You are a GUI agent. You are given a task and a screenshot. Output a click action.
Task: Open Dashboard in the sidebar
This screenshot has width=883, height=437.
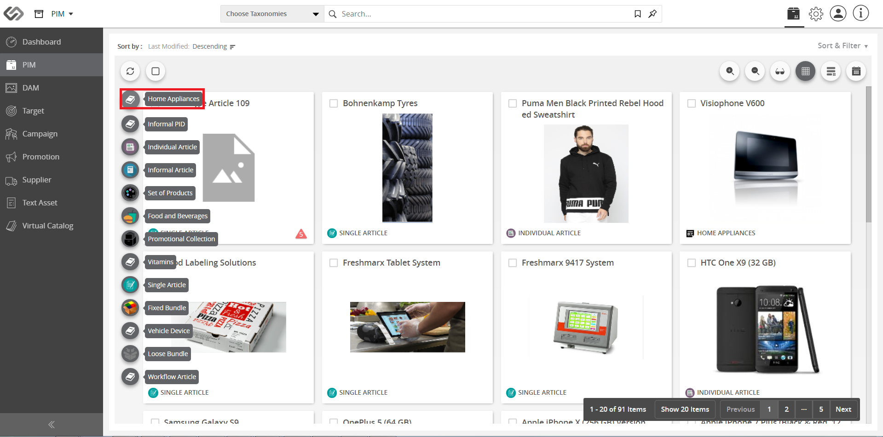tap(52, 42)
